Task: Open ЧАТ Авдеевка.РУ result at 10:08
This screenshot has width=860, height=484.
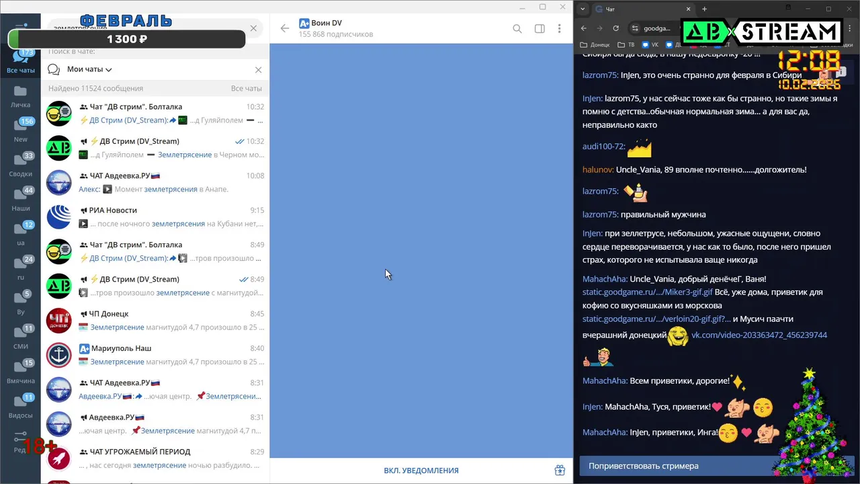Action: 155,182
